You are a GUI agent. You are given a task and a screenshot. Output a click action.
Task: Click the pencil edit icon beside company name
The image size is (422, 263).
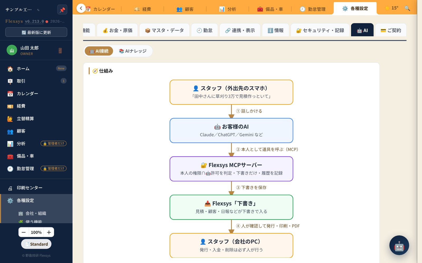(38, 10)
